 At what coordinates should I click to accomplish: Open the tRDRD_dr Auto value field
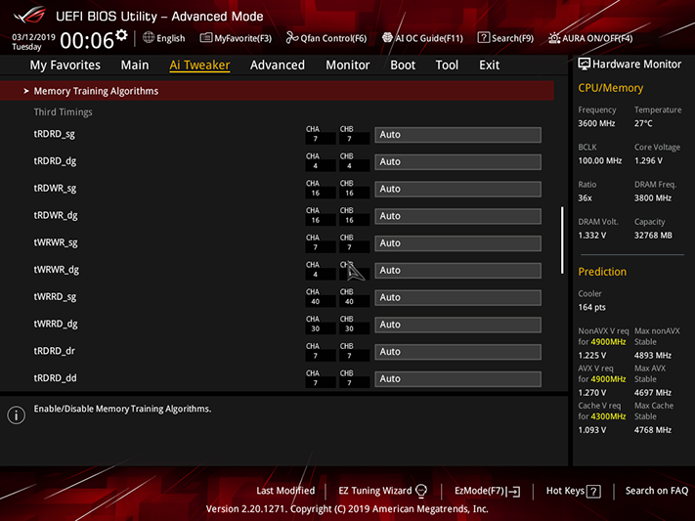coord(457,352)
